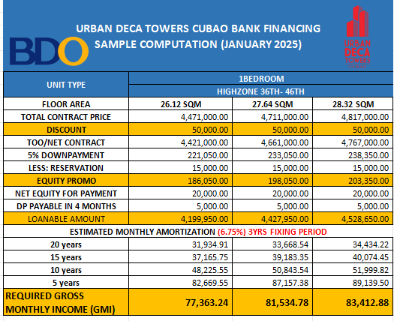Click the DISCOUNT row label
The height and width of the screenshot is (321, 394).
[66, 130]
